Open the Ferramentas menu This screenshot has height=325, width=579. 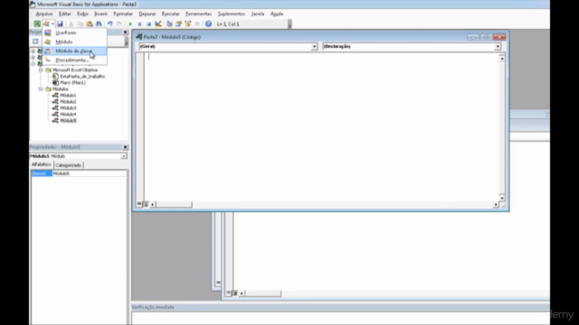pos(199,14)
